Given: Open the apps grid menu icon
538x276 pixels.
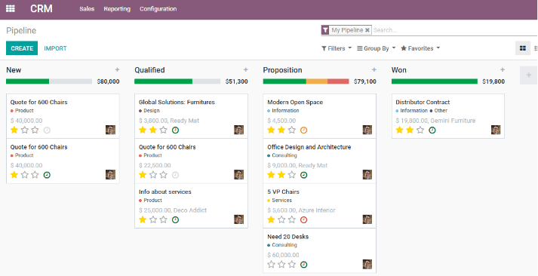Looking at the screenshot, I should (11, 9).
